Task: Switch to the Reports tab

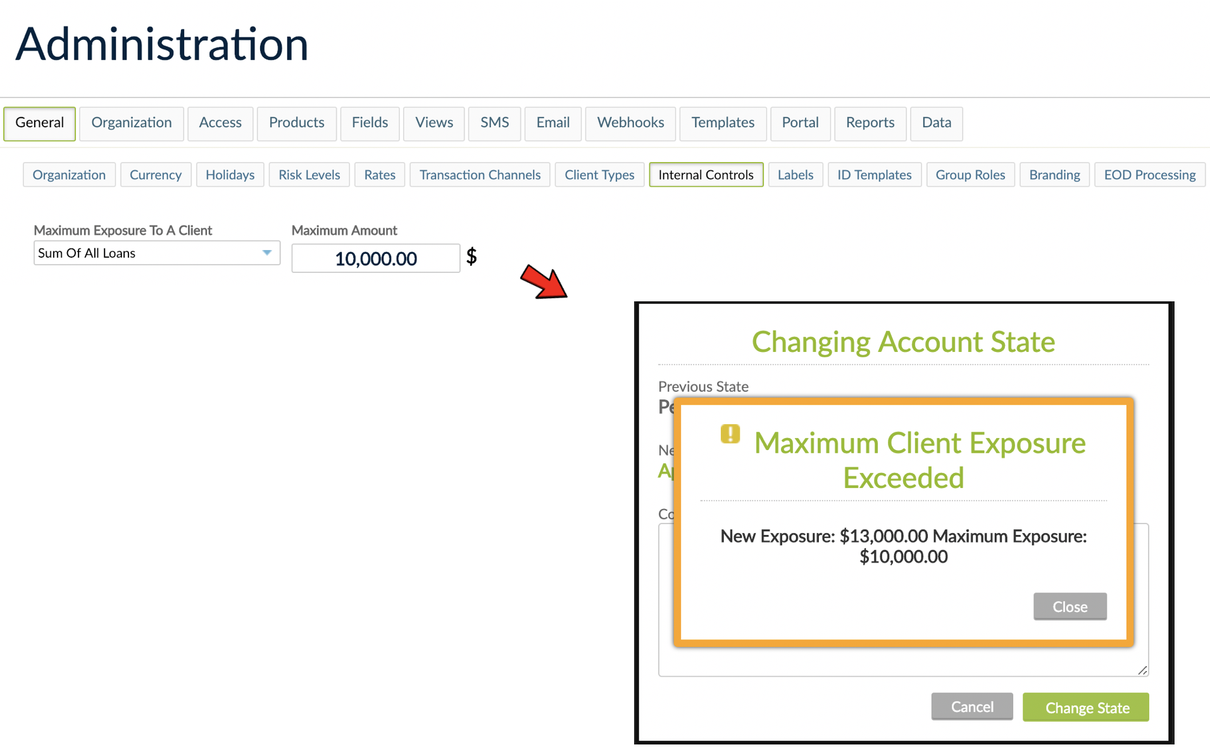Action: pyautogui.click(x=870, y=123)
